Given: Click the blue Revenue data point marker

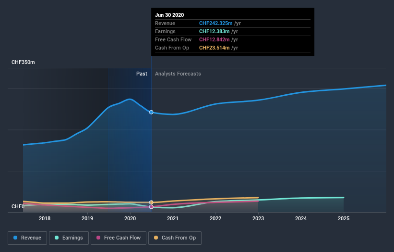Looking at the screenshot, I should pos(151,112).
